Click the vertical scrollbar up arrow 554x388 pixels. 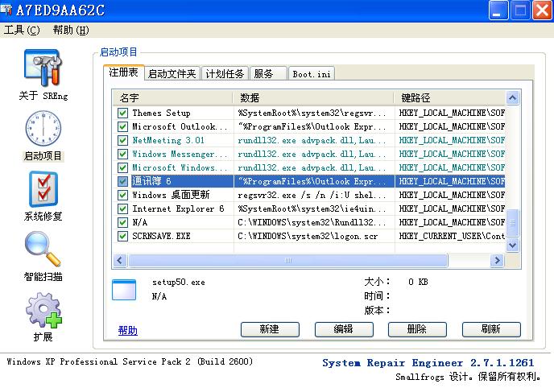(513, 97)
